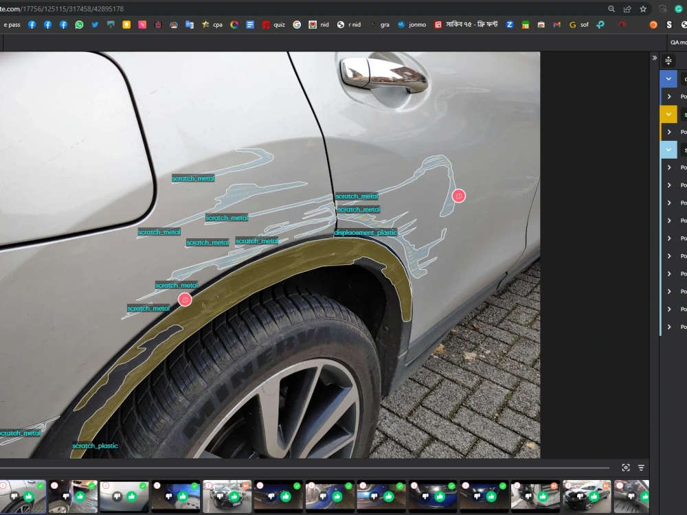Open the 'nid' bookmark with red icon
The height and width of the screenshot is (515, 687).
tap(319, 25)
